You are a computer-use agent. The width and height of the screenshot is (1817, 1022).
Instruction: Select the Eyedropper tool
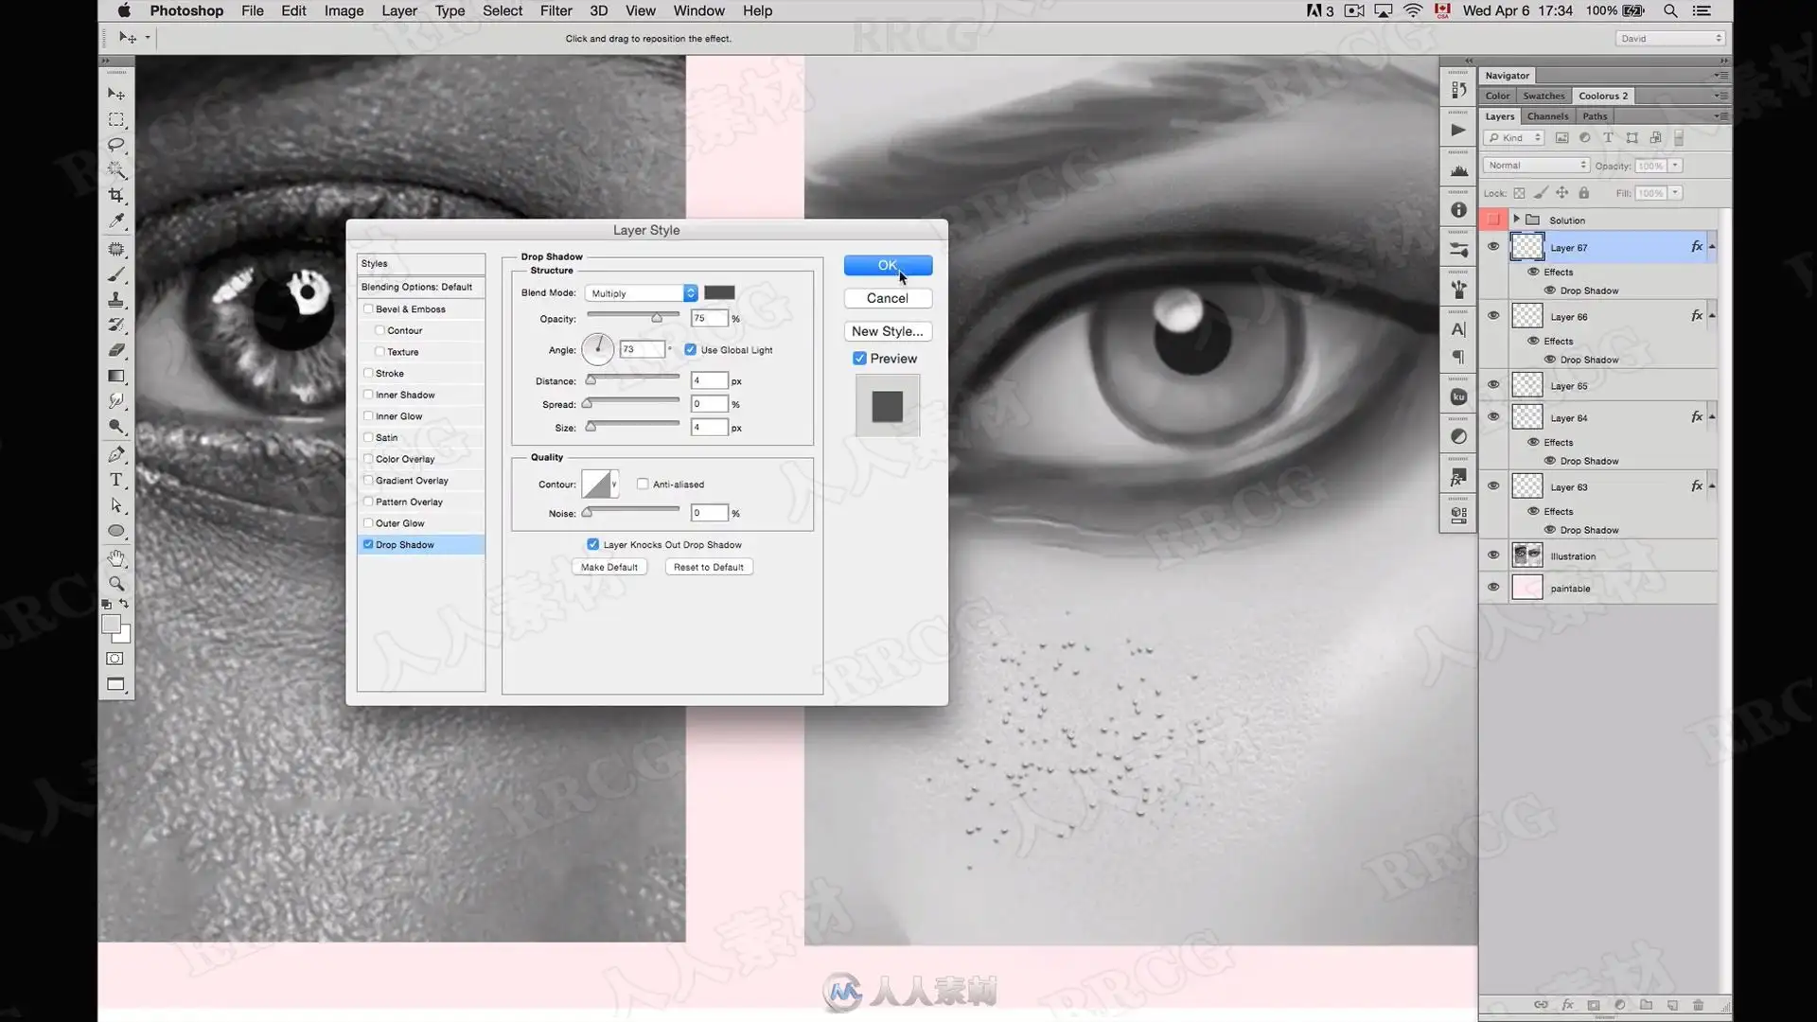116,221
